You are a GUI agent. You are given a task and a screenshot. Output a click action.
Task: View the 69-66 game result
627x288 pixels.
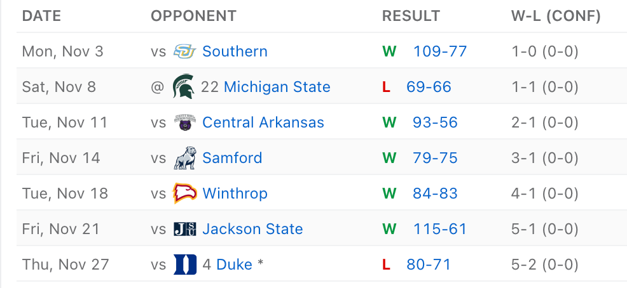(429, 87)
